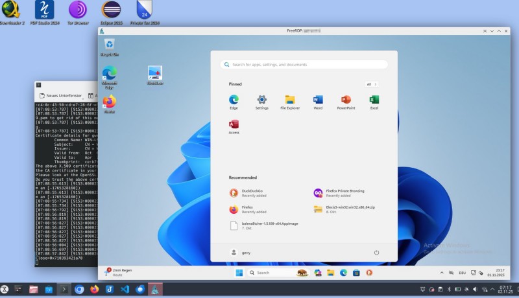
Task: Open Microsoft Store in remote taskbar
Action: pyautogui.click(x=356, y=273)
